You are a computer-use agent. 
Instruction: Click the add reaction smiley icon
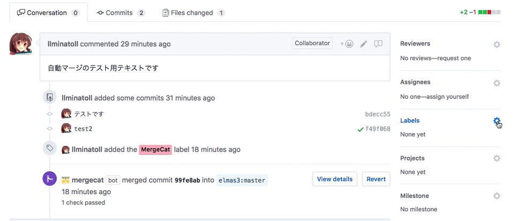(x=347, y=44)
